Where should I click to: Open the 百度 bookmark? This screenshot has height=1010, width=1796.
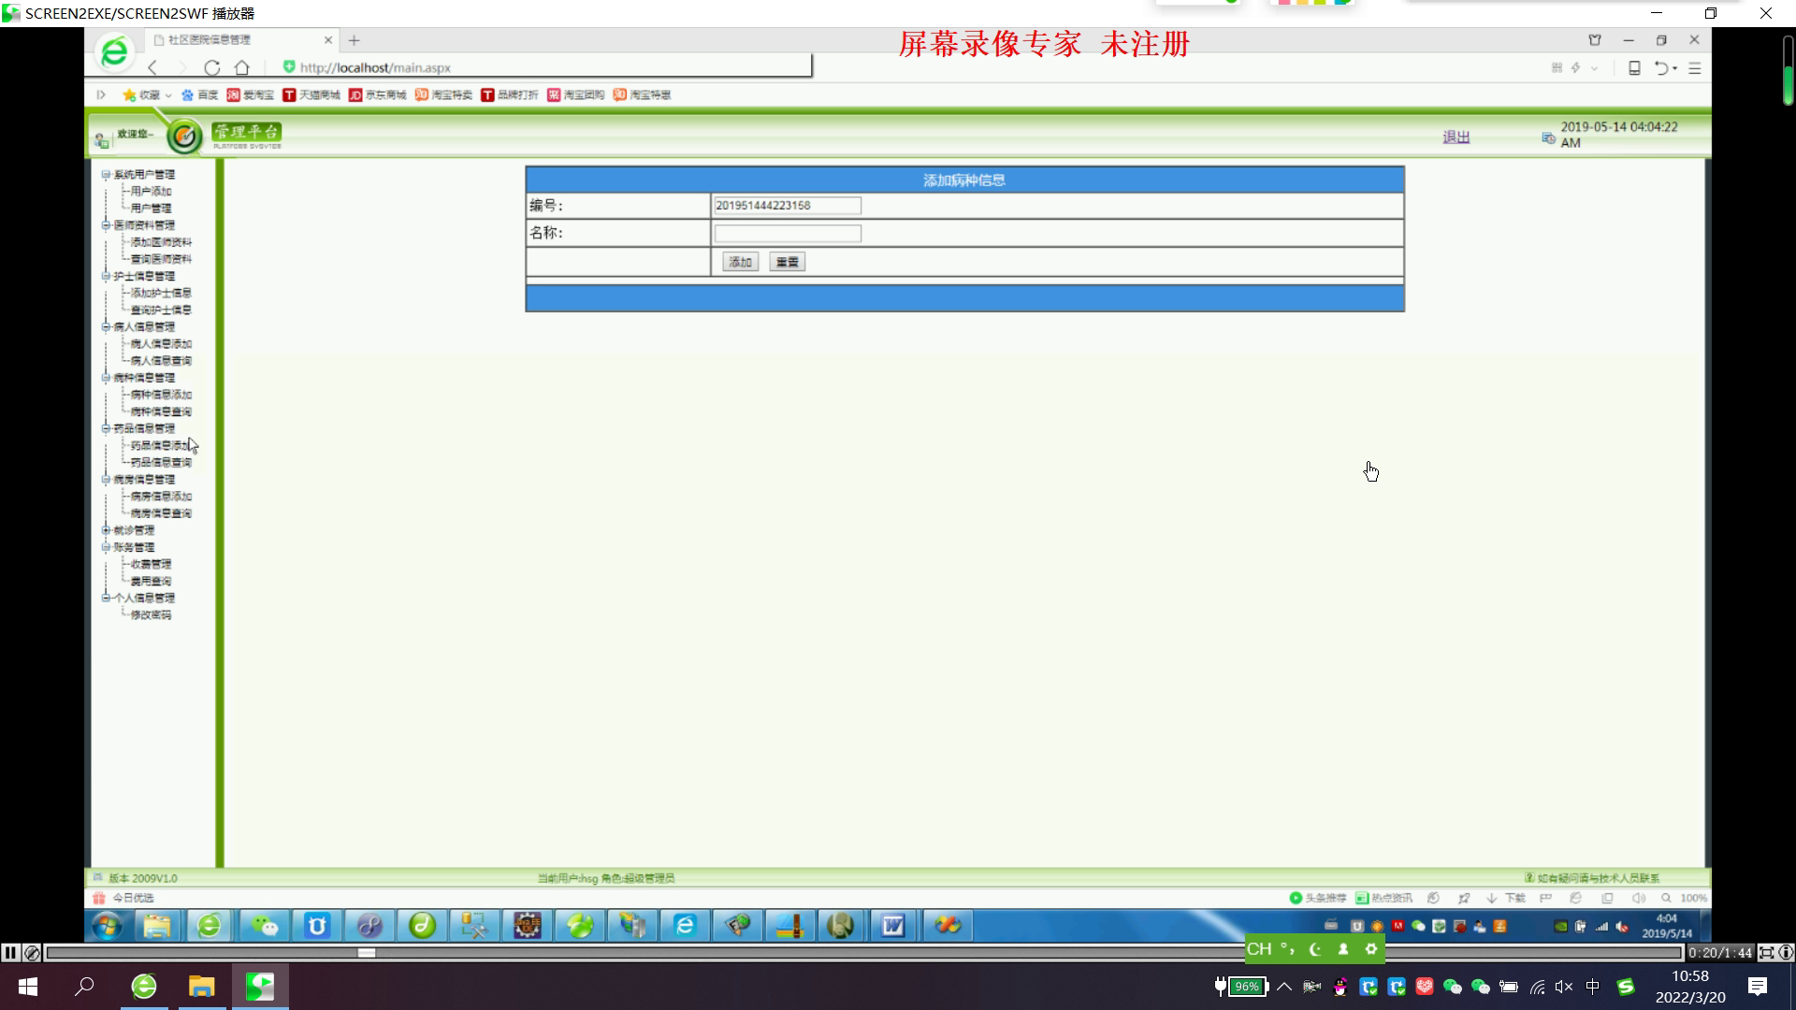(x=199, y=94)
